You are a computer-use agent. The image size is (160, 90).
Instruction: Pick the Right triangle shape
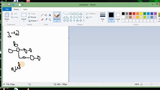(x=67, y=17)
